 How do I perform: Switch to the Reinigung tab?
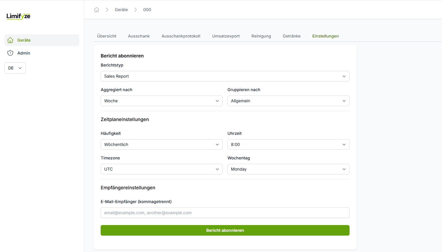pyautogui.click(x=261, y=36)
